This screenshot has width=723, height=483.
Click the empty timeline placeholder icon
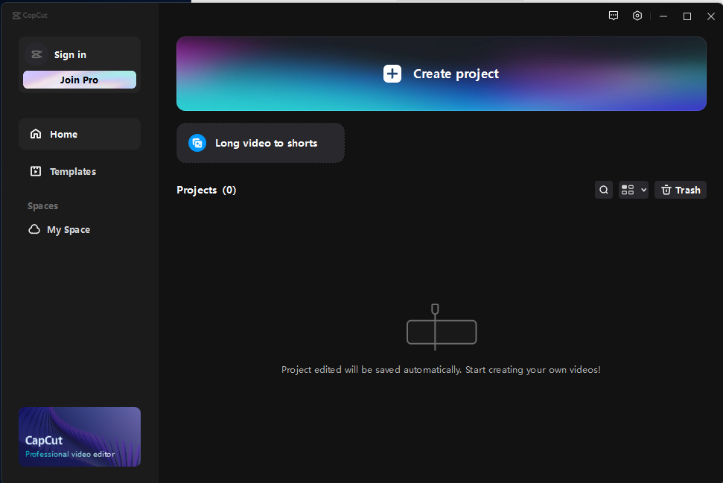pyautogui.click(x=442, y=327)
